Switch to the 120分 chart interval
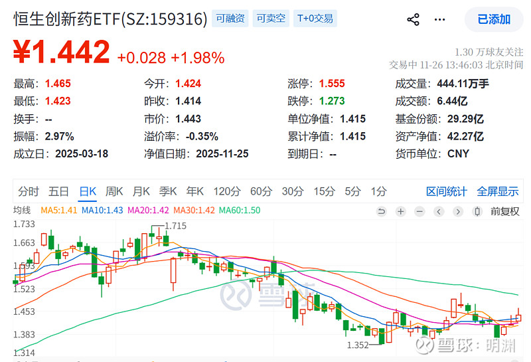531x362 pixels. coord(227,191)
